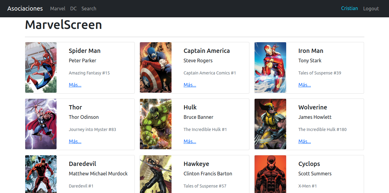Click the name Scott Summers
This screenshot has width=389, height=193.
(x=315, y=174)
